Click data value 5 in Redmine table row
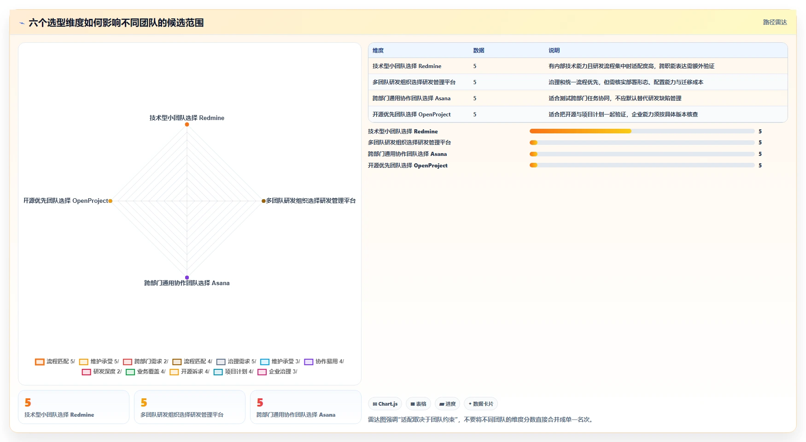Image resolution: width=806 pixels, height=442 pixels. click(475, 66)
